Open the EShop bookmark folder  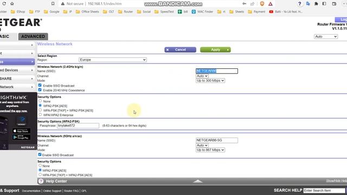point(18,12)
